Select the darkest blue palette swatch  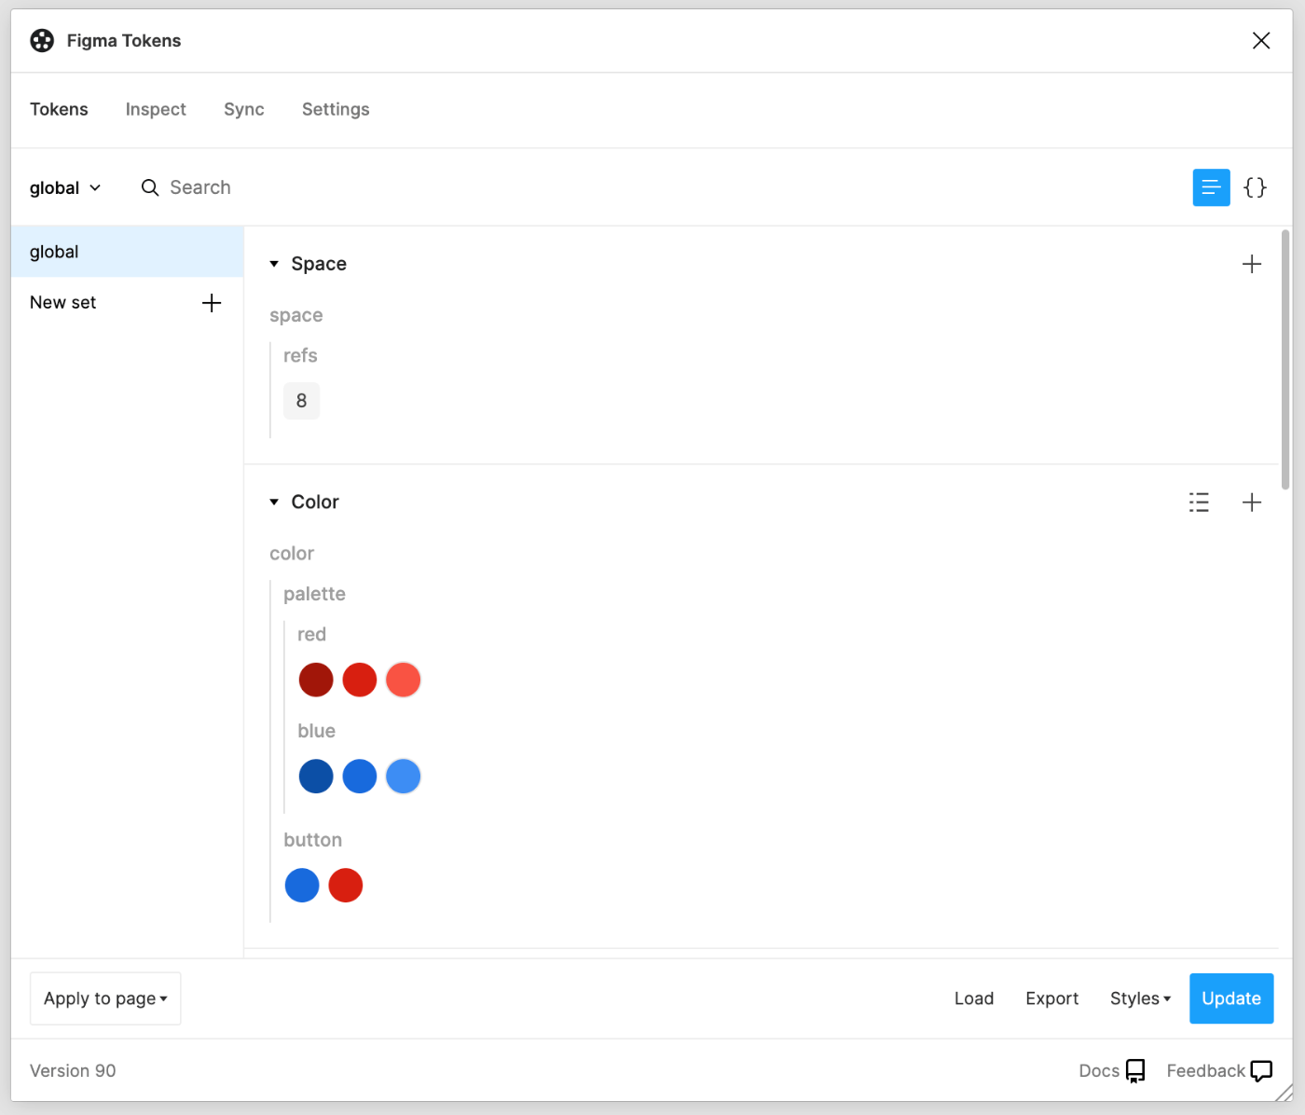pos(316,777)
